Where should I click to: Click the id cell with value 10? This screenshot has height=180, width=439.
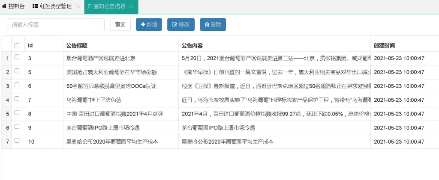(x=44, y=142)
